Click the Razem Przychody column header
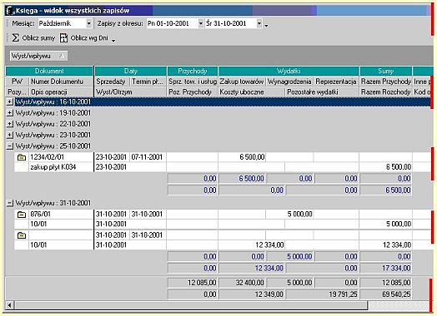 coord(386,81)
